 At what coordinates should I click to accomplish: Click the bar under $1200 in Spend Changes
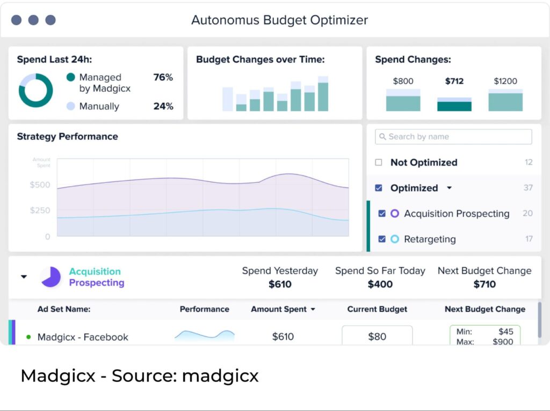pos(505,100)
